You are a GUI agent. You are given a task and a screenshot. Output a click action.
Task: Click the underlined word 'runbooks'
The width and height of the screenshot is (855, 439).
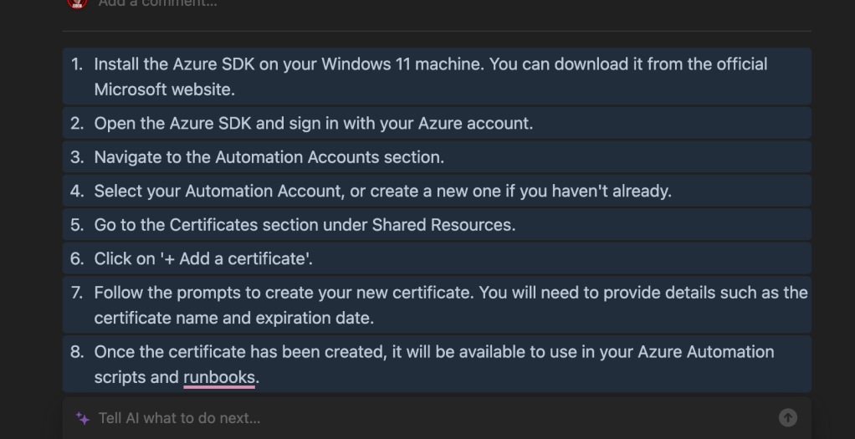(x=219, y=377)
